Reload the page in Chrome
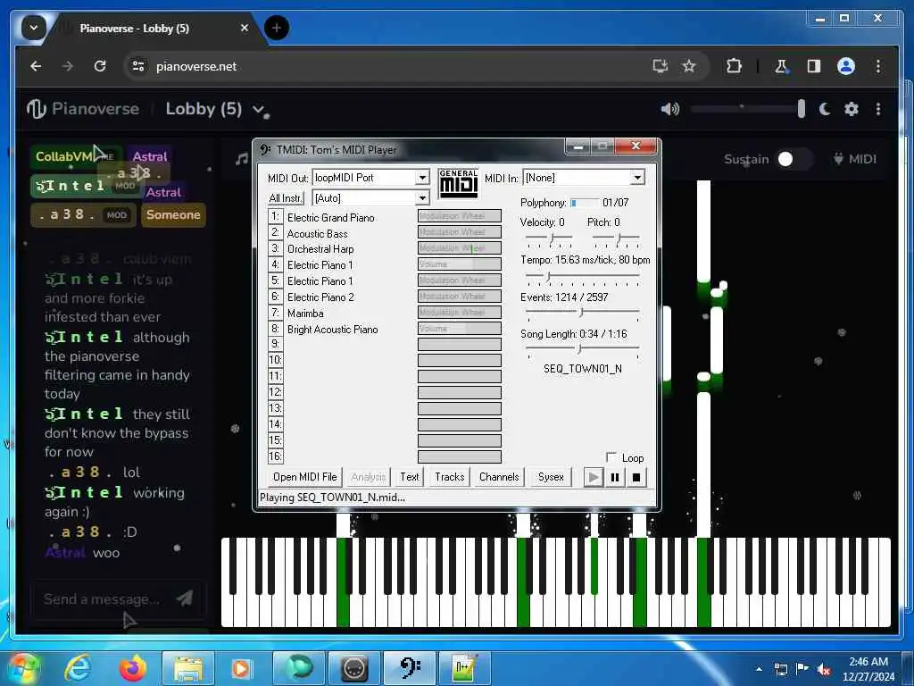This screenshot has width=914, height=686. [100, 66]
